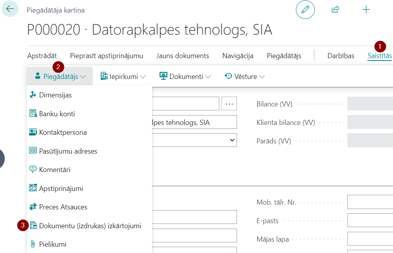The height and width of the screenshot is (253, 393).
Task: Expand the Vēsture dropdown
Action: [244, 76]
